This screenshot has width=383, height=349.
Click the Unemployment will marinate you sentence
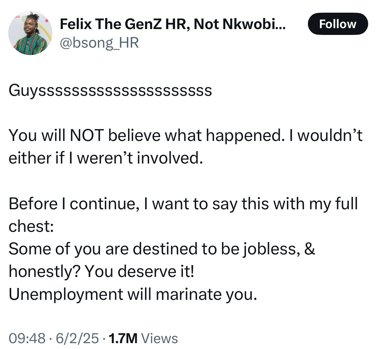133,294
